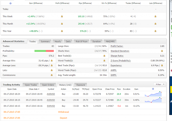Switch to the MAE/MFE tab
172x121 pixels.
coord(110,42)
